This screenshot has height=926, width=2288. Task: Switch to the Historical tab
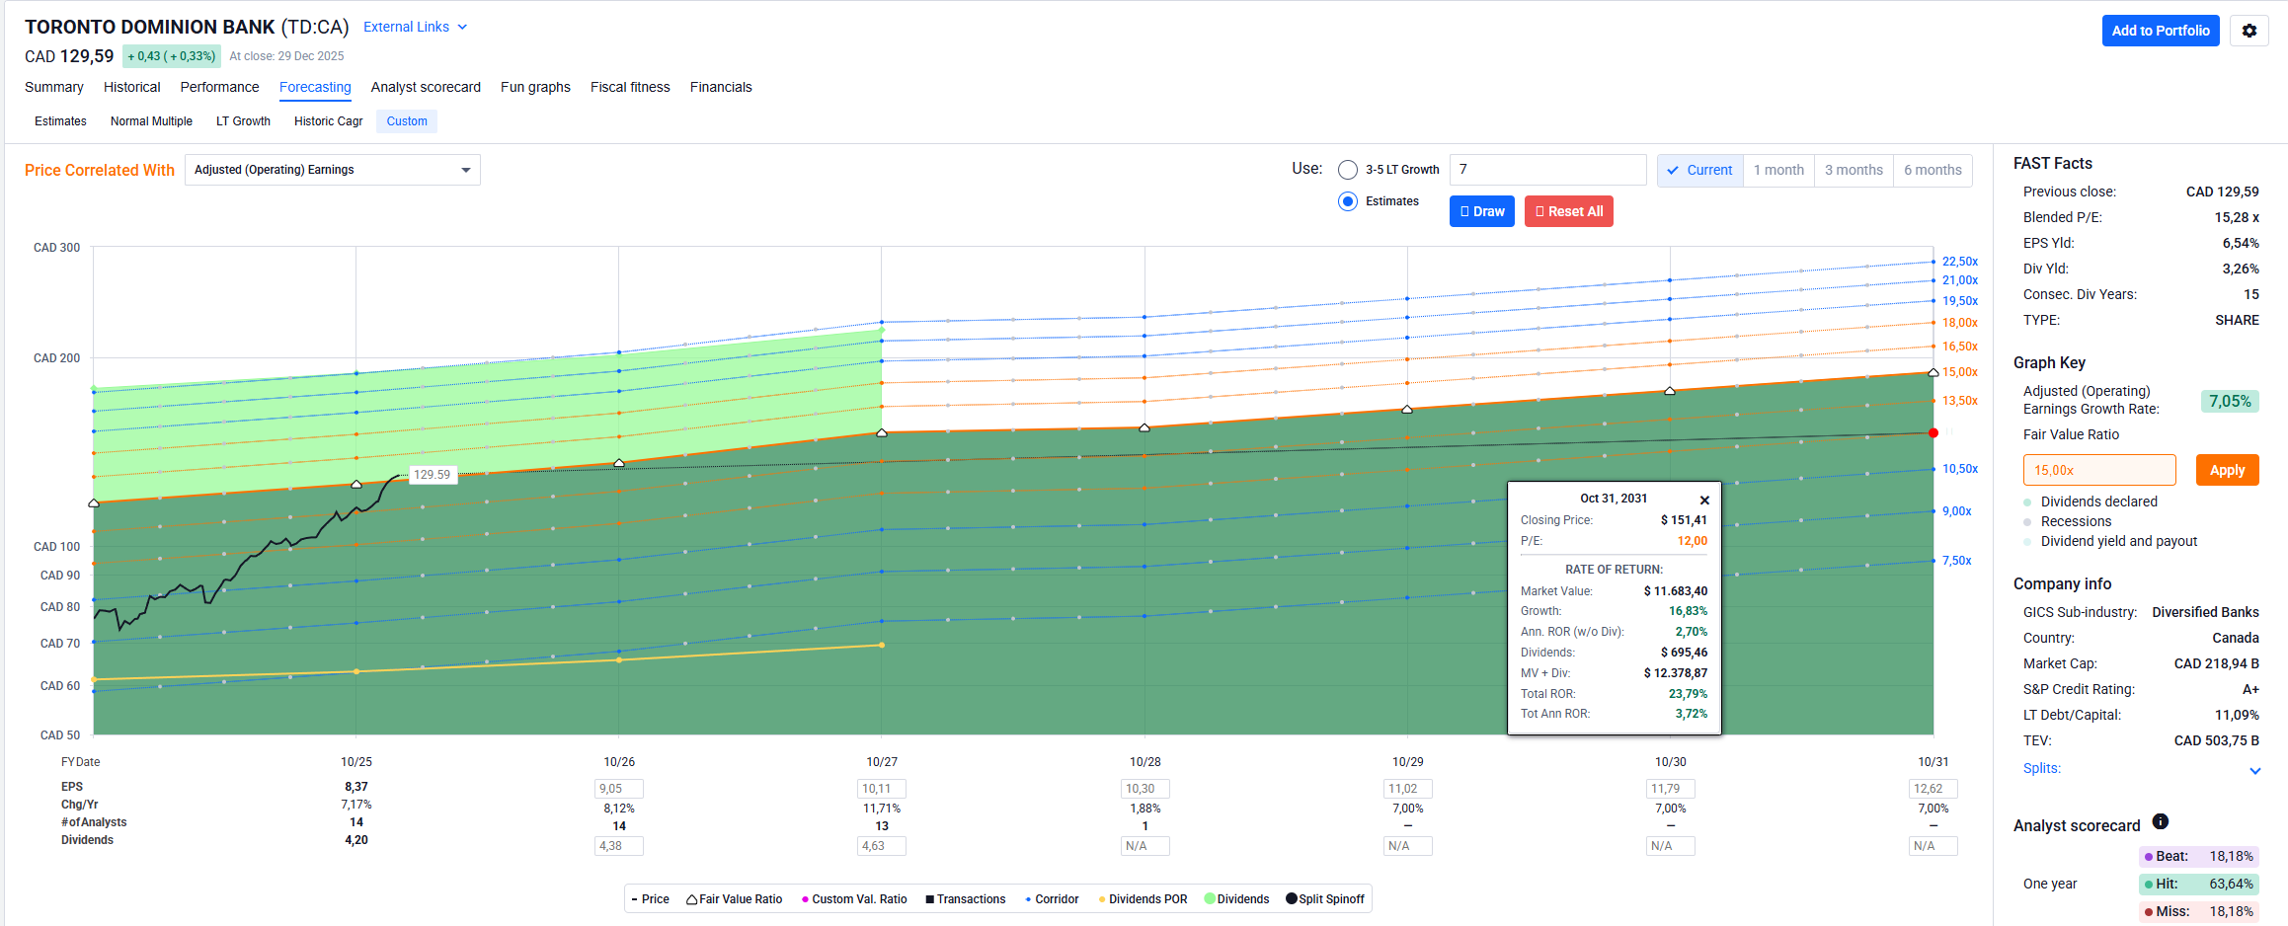click(x=131, y=87)
